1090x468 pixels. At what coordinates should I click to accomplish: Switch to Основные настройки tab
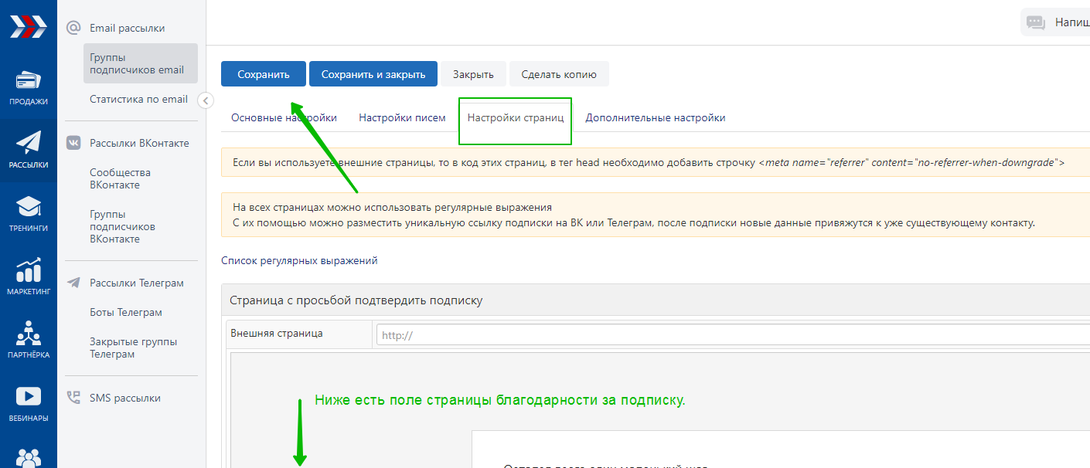pos(284,118)
